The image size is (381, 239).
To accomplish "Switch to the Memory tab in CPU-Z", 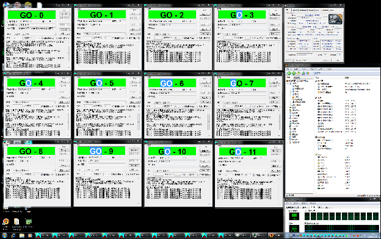I will tap(311, 10).
